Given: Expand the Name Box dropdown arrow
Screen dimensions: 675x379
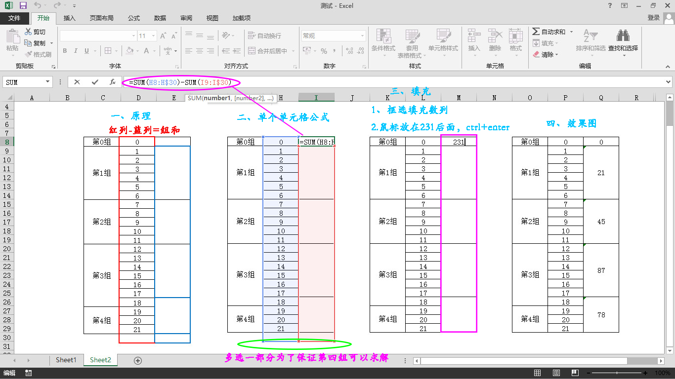Looking at the screenshot, I should click(x=48, y=82).
